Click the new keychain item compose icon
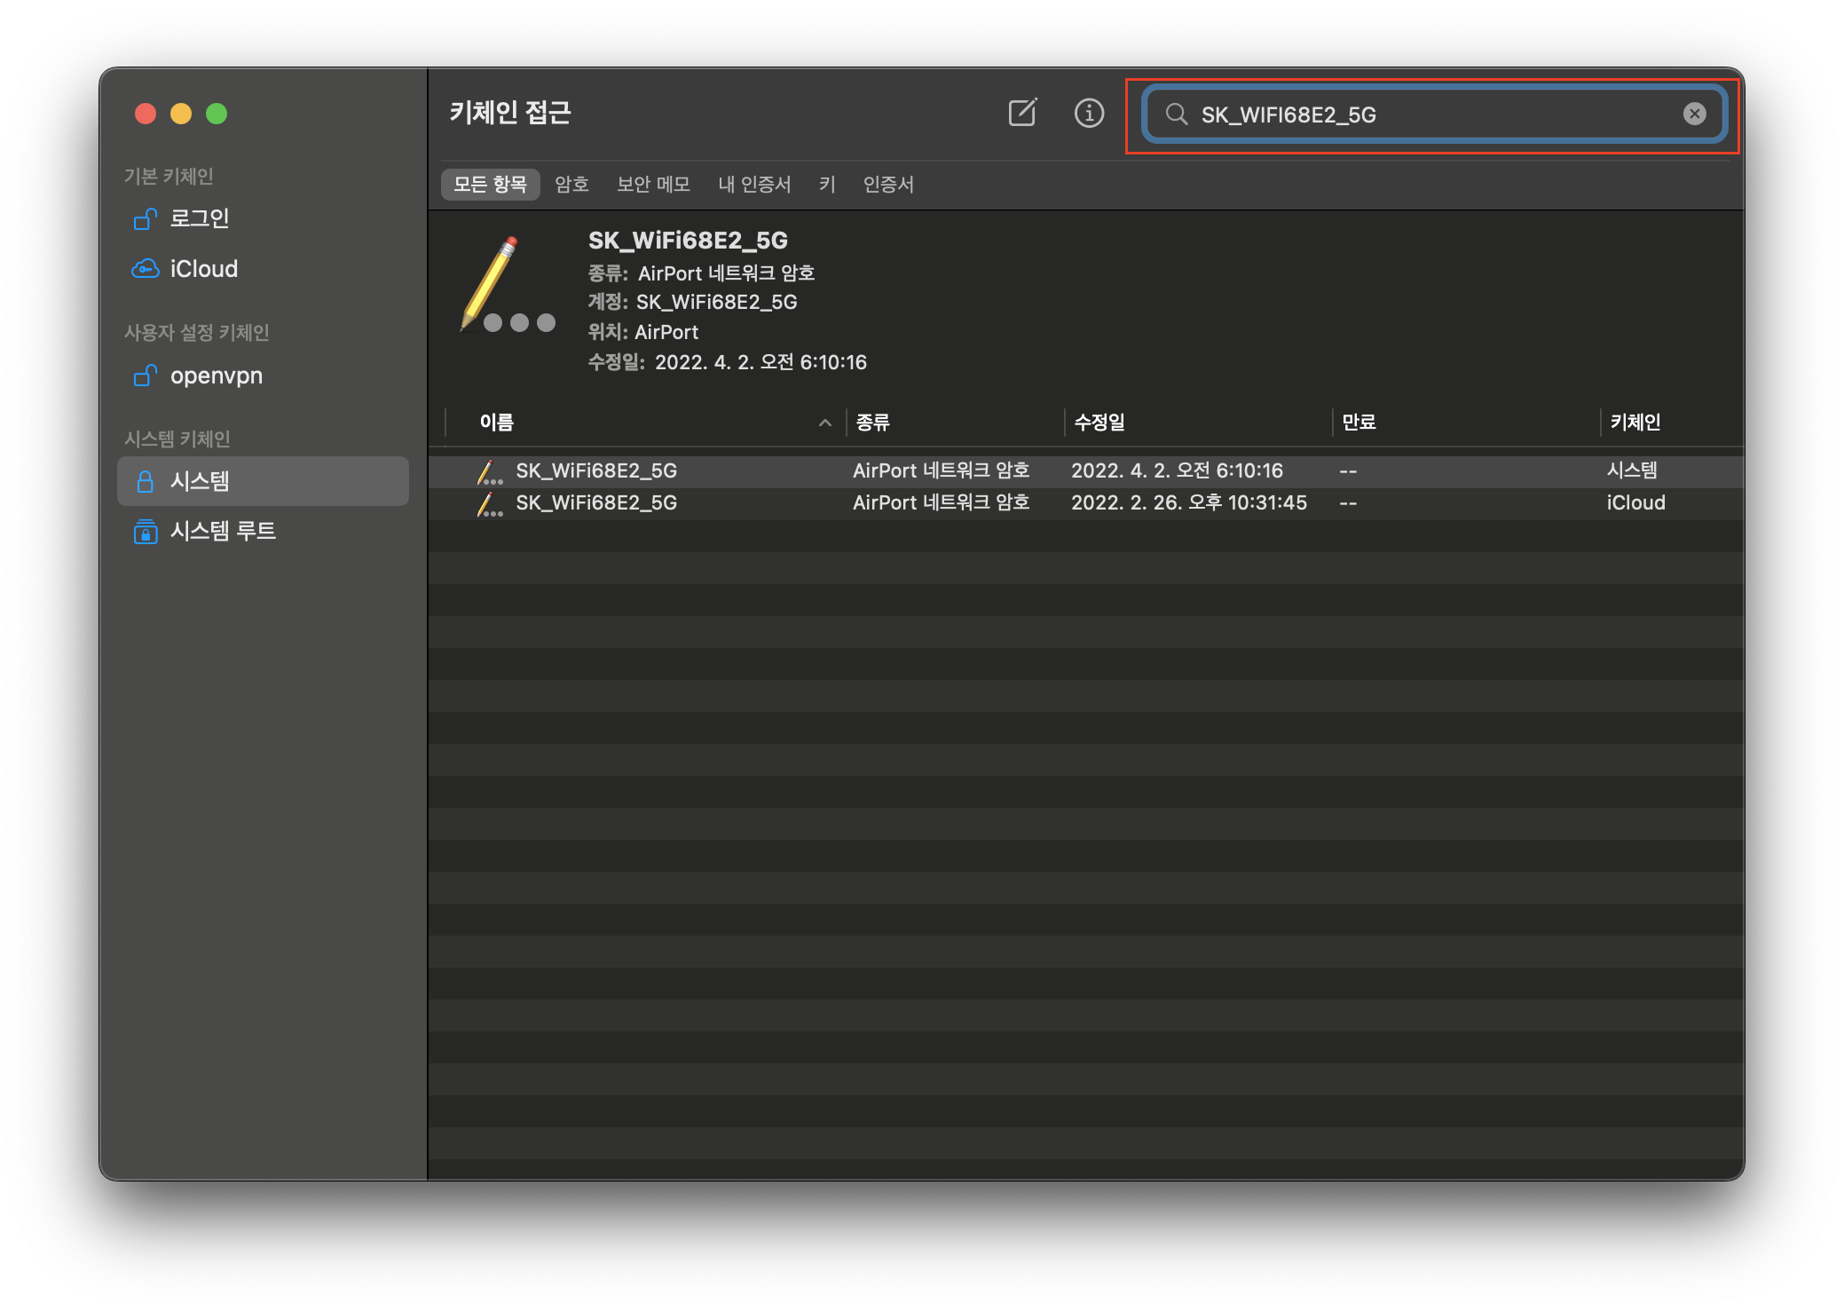This screenshot has height=1312, width=1844. [1022, 114]
